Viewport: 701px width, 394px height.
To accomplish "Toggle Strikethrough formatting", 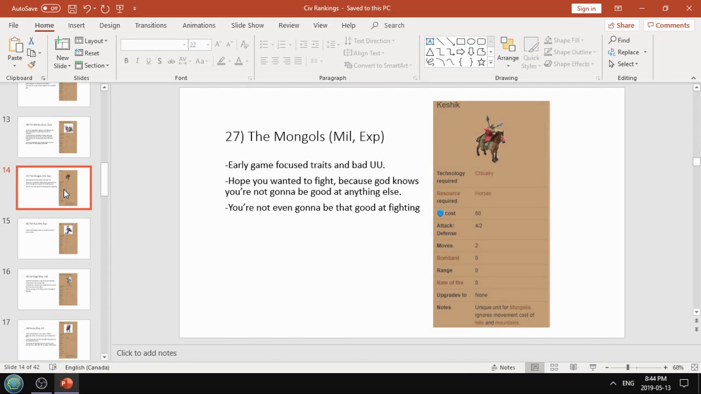I will click(x=171, y=61).
